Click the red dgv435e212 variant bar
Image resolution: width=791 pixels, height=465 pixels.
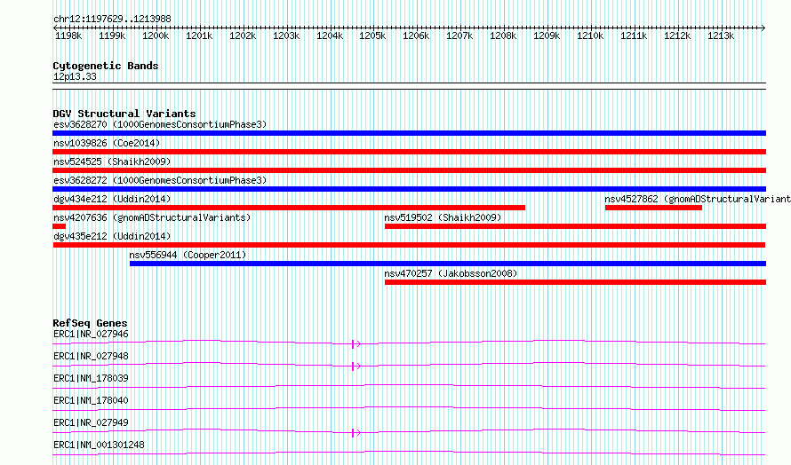[409, 245]
